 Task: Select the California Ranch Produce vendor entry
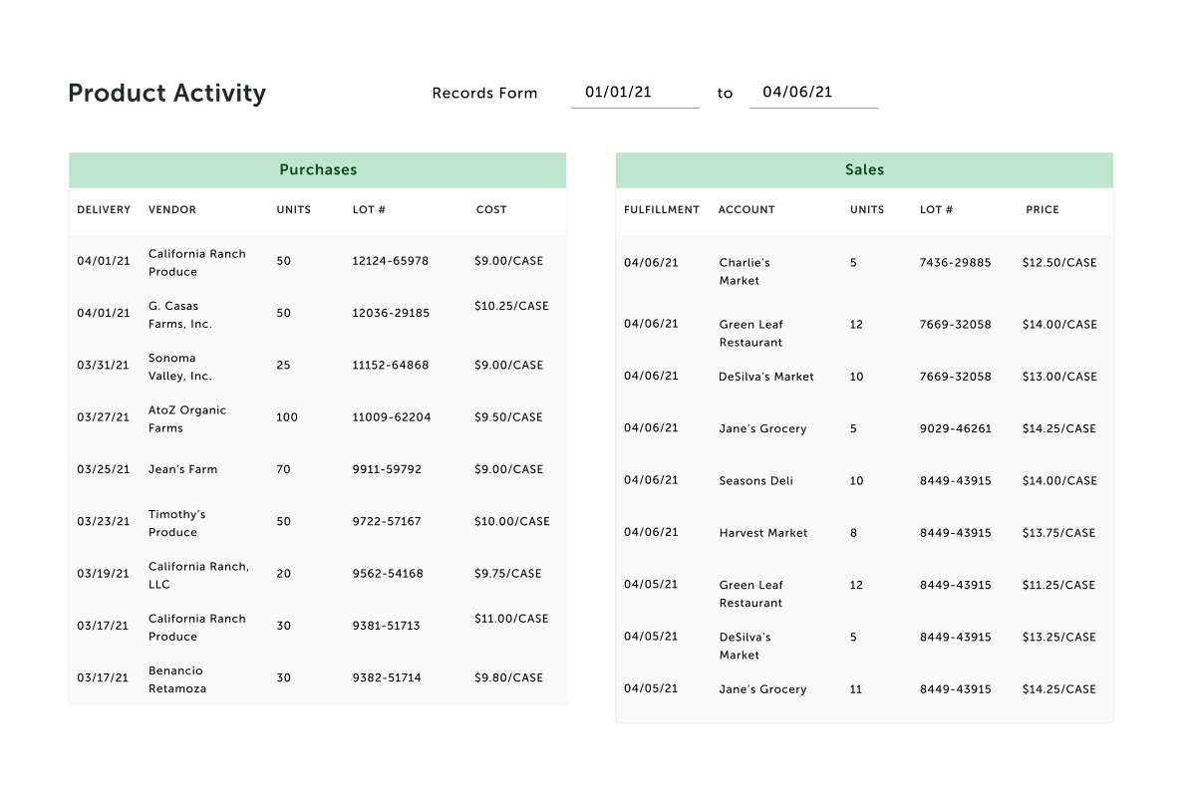[196, 262]
